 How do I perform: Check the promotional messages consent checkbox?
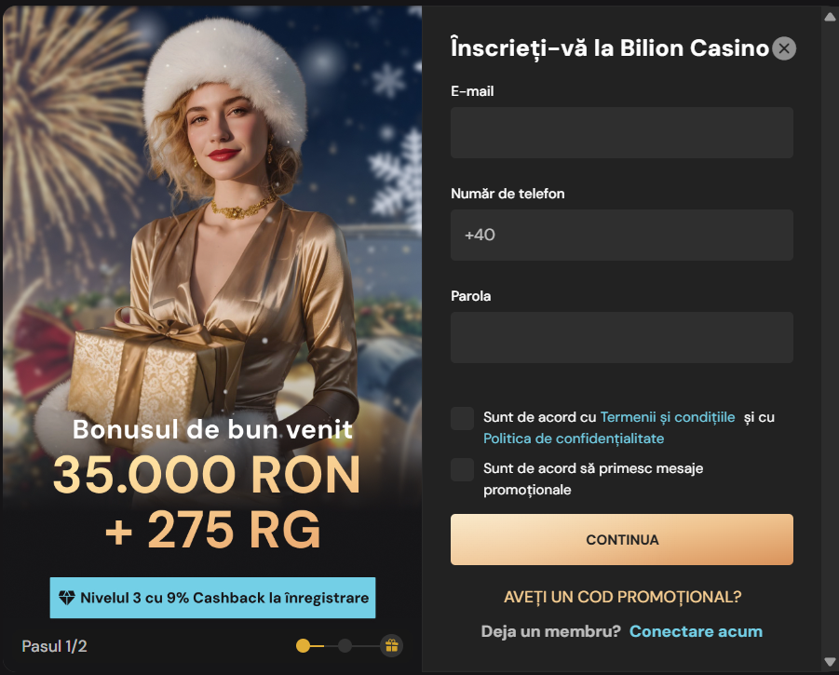[462, 469]
